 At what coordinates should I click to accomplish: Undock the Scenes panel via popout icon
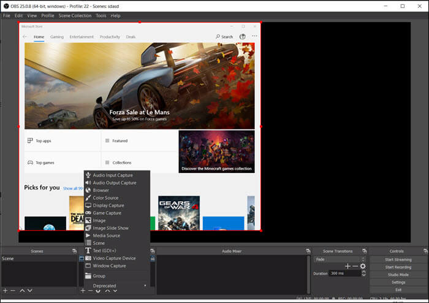pyautogui.click(x=74, y=251)
